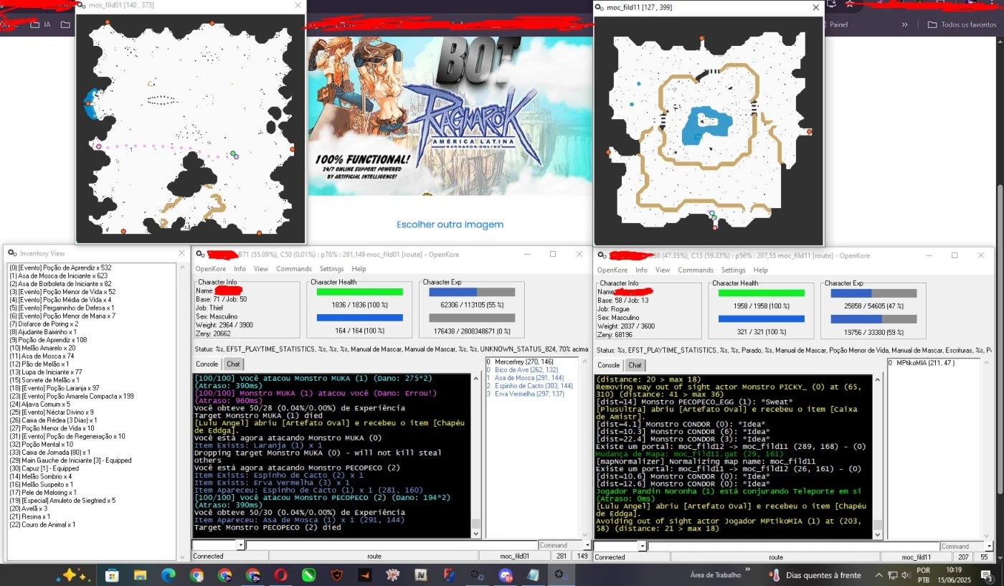Viewport: 1004px width, 586px height.
Task: Open the 'Todos os favoritos' bookmarks folder
Action: click(962, 24)
